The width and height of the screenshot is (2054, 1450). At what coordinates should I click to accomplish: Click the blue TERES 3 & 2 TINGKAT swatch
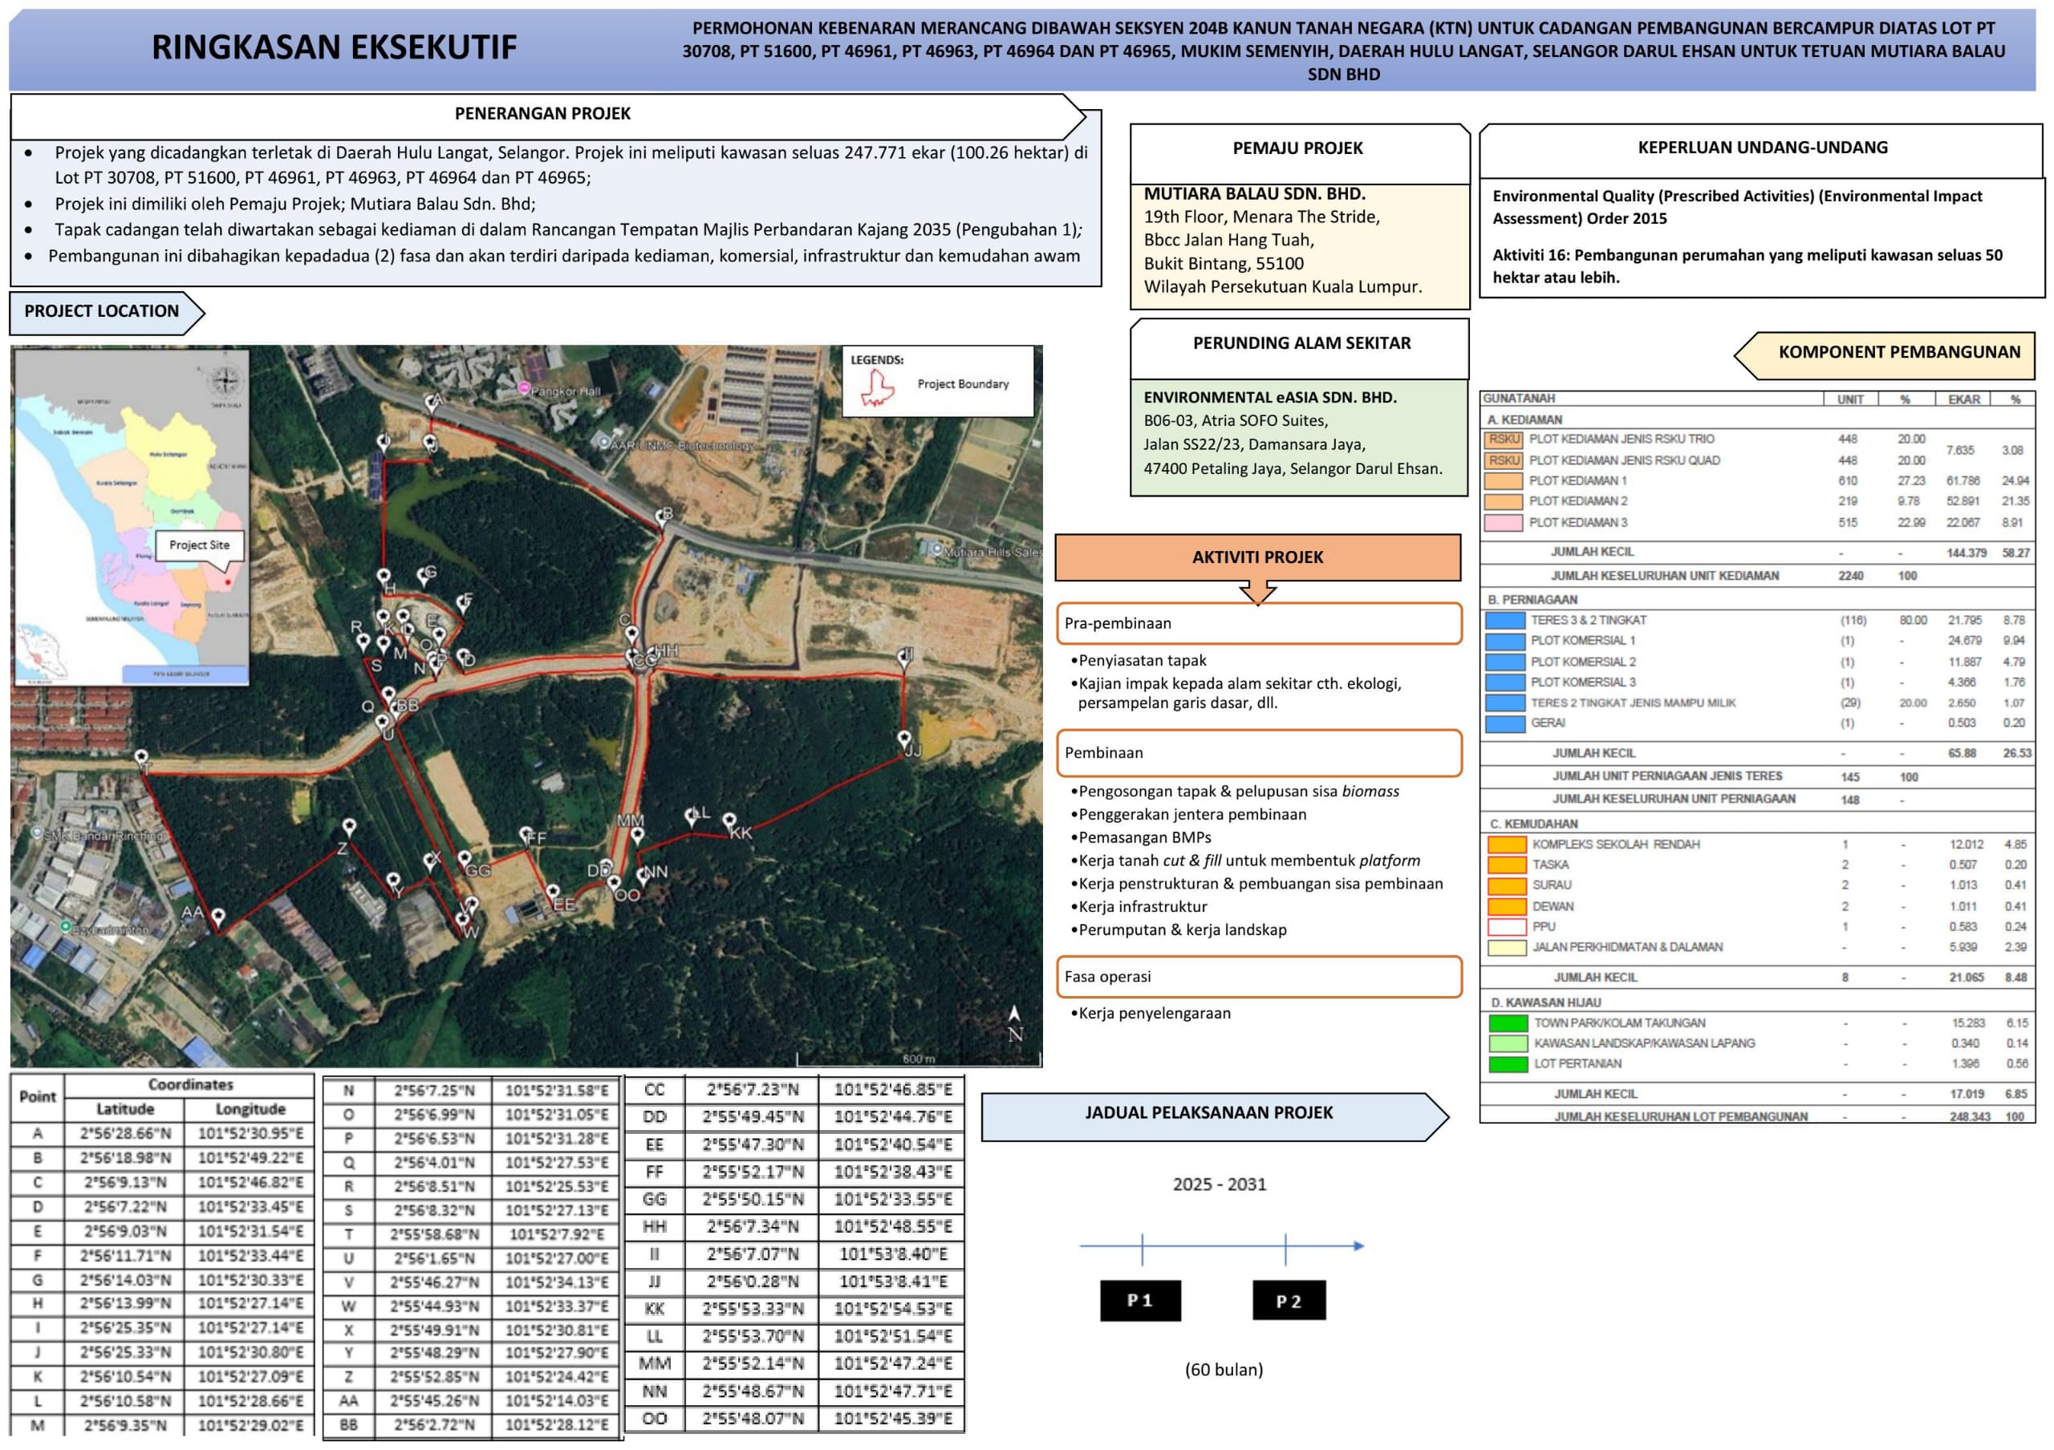1504,622
